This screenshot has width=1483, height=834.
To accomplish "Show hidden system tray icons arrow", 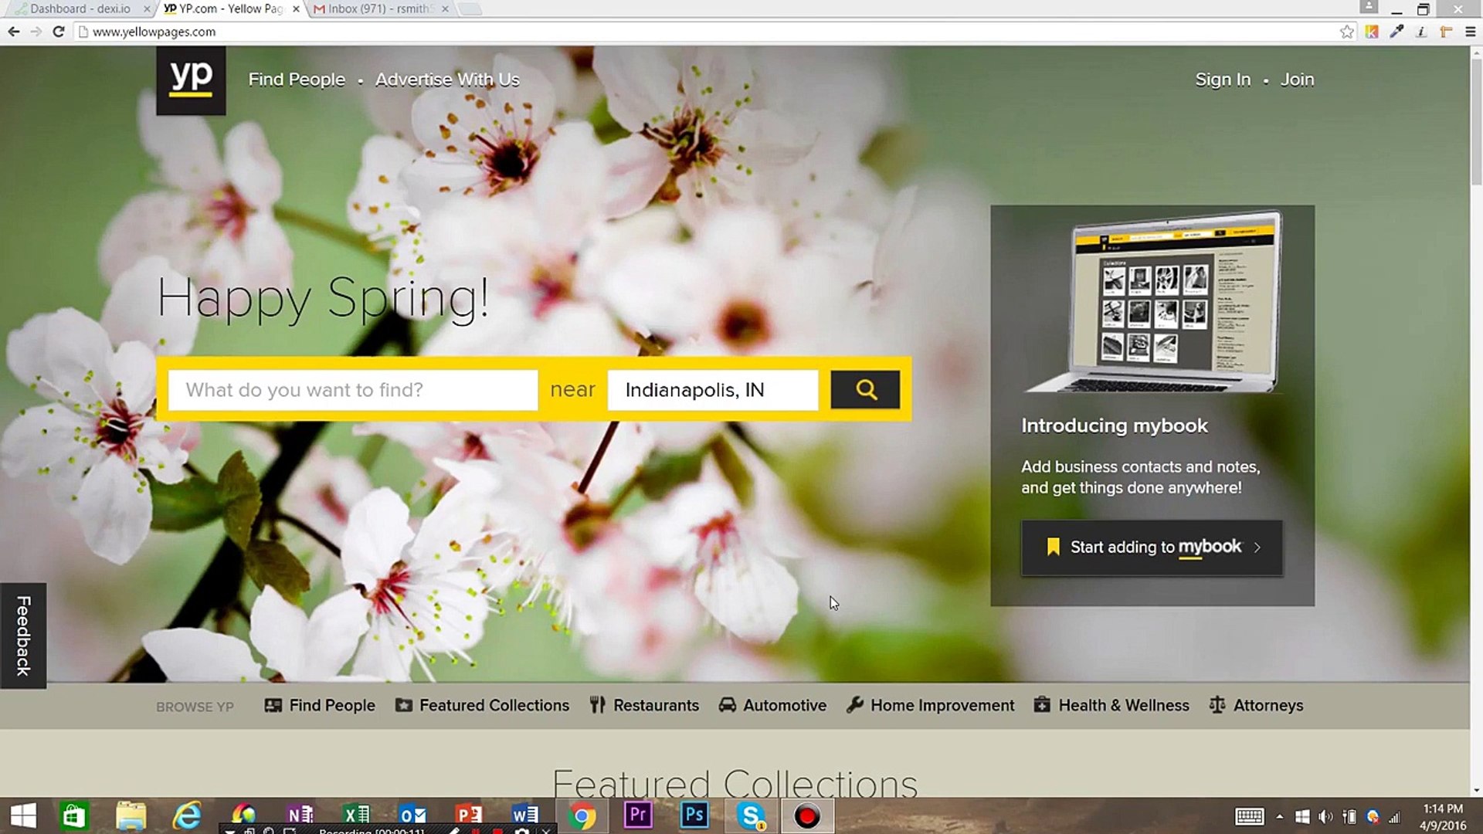I will pyautogui.click(x=1279, y=816).
